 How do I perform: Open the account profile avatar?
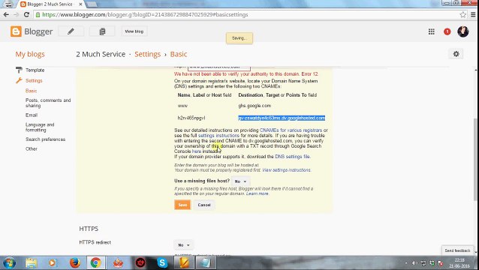click(462, 31)
